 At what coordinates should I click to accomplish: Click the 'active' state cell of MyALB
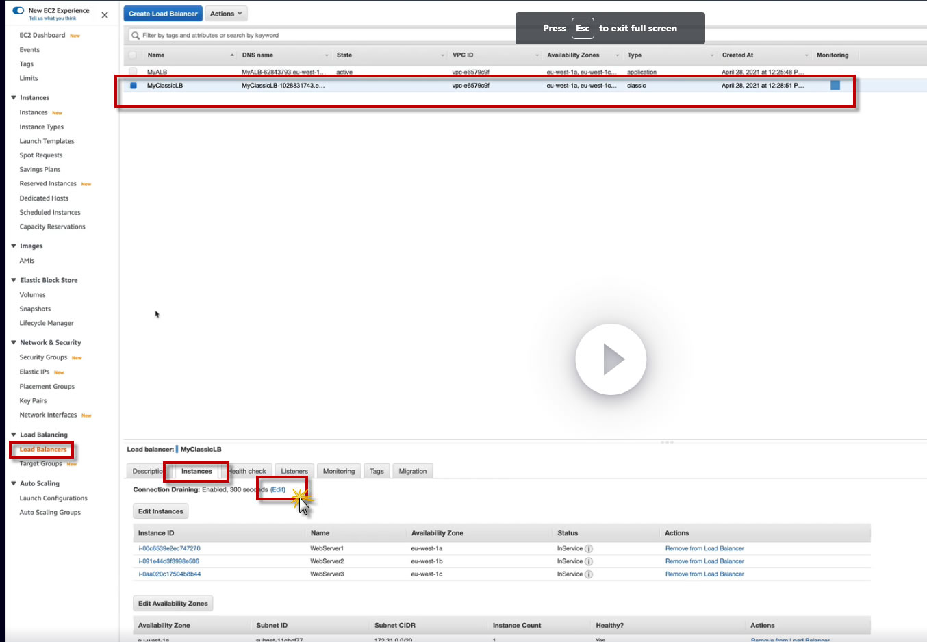344,72
